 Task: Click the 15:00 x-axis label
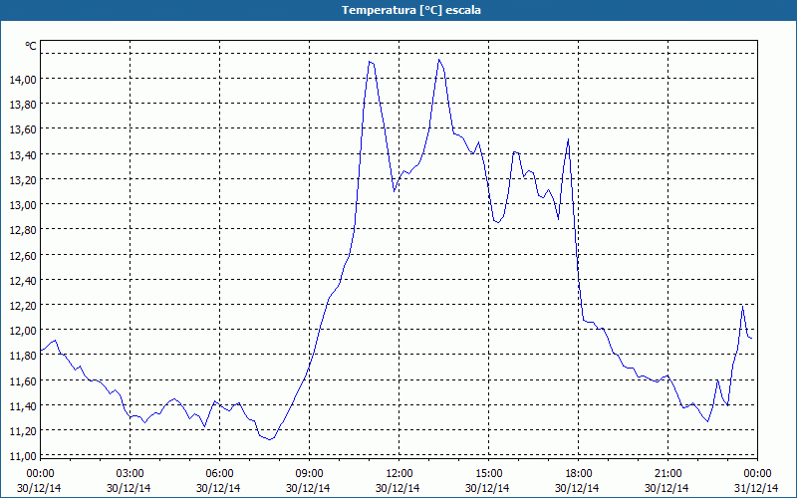point(488,474)
